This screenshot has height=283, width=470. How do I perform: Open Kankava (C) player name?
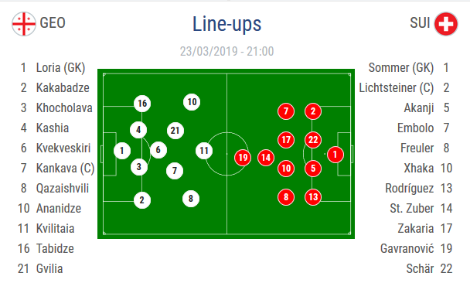tap(66, 169)
